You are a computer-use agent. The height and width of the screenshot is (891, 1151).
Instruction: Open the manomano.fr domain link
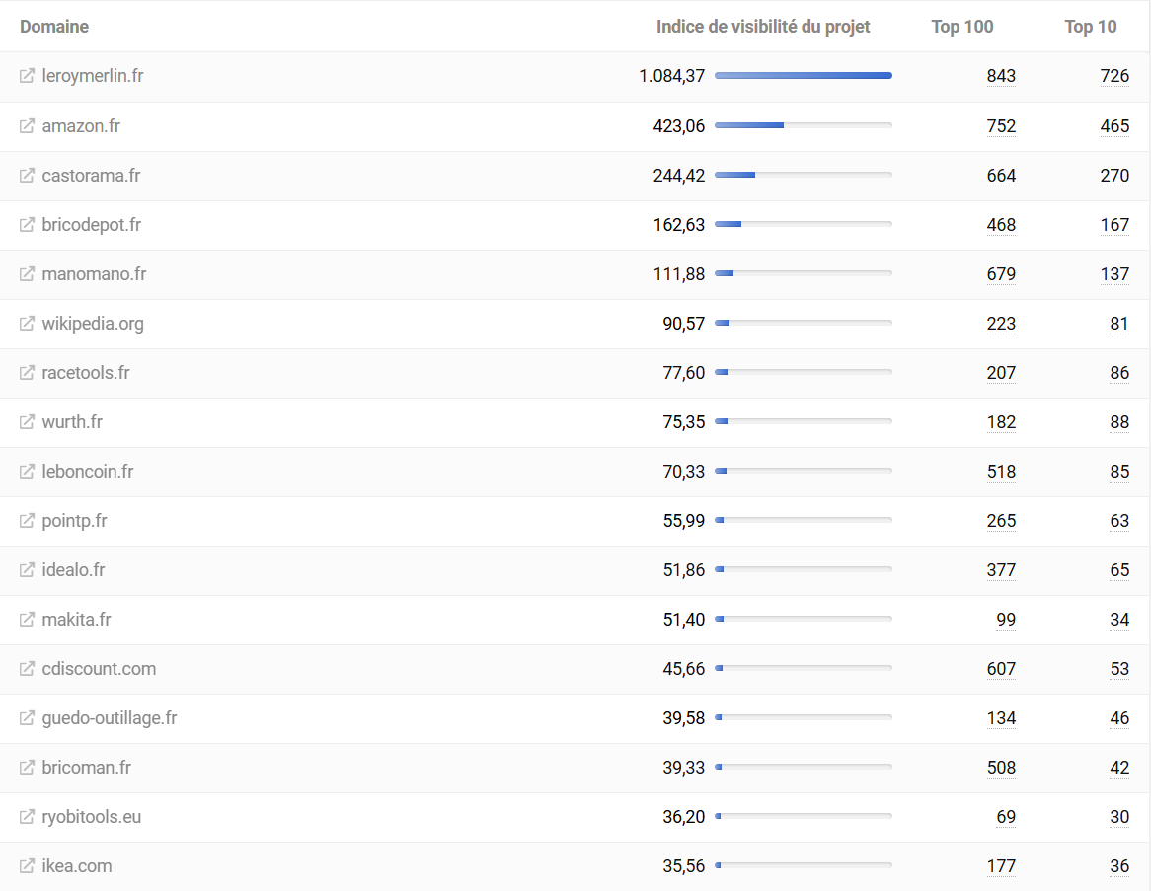pyautogui.click(x=94, y=274)
